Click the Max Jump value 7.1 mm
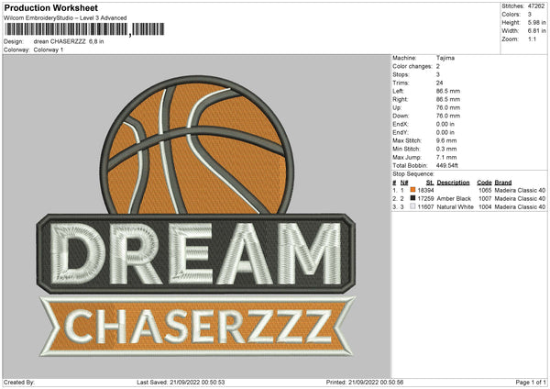Screen dimensions: 550x389 click(446, 157)
